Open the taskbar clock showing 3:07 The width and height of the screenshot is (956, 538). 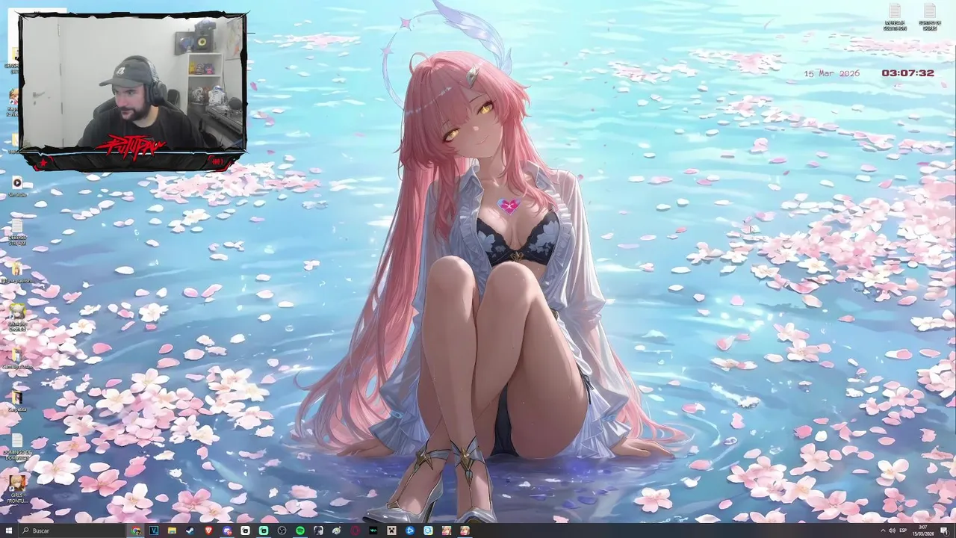(924, 531)
